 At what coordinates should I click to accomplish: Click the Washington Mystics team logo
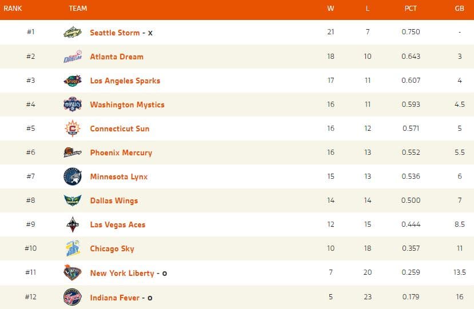tap(73, 105)
